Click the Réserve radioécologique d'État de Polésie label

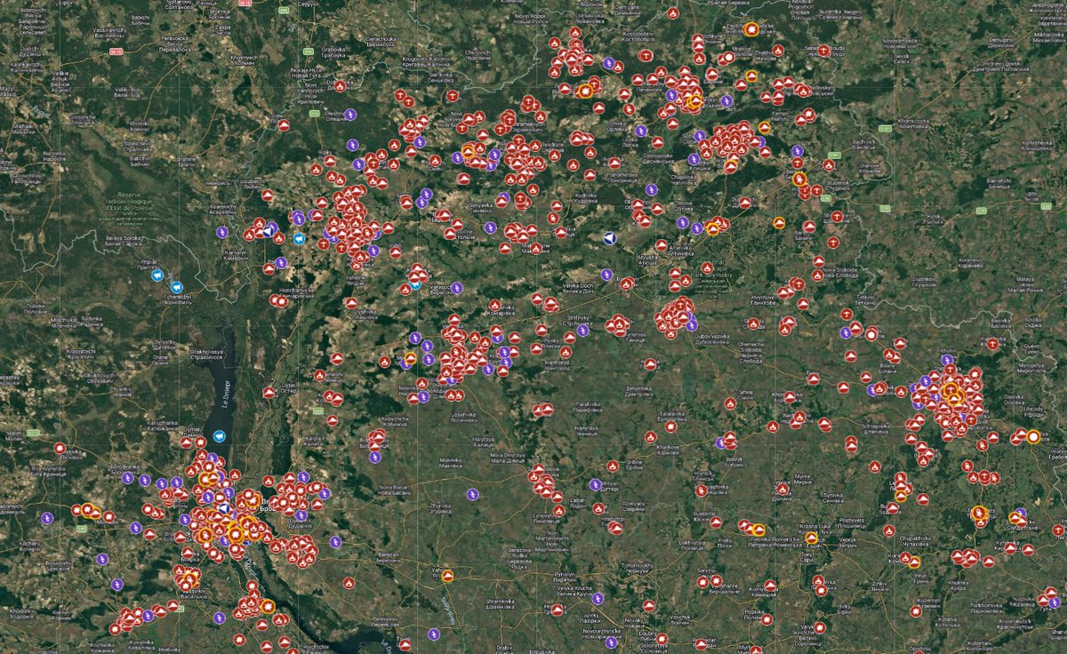129,202
